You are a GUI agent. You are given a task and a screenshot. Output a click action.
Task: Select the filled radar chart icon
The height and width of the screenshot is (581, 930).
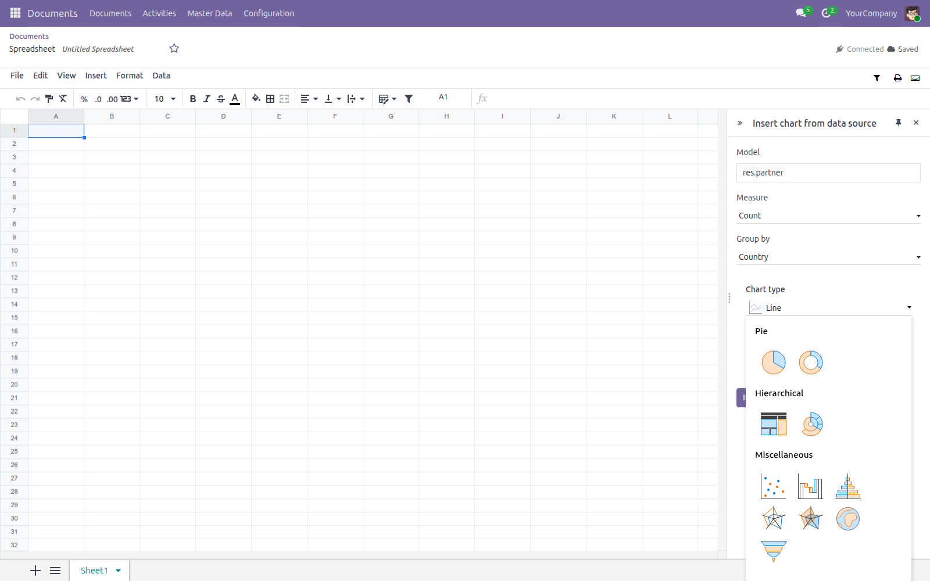tap(810, 518)
